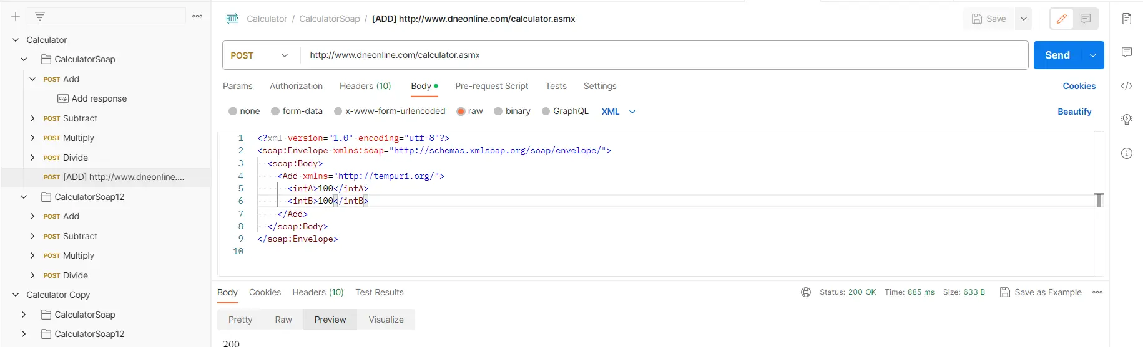Click the Time: 885 ms text
This screenshot has width=1143, height=347.
point(910,292)
